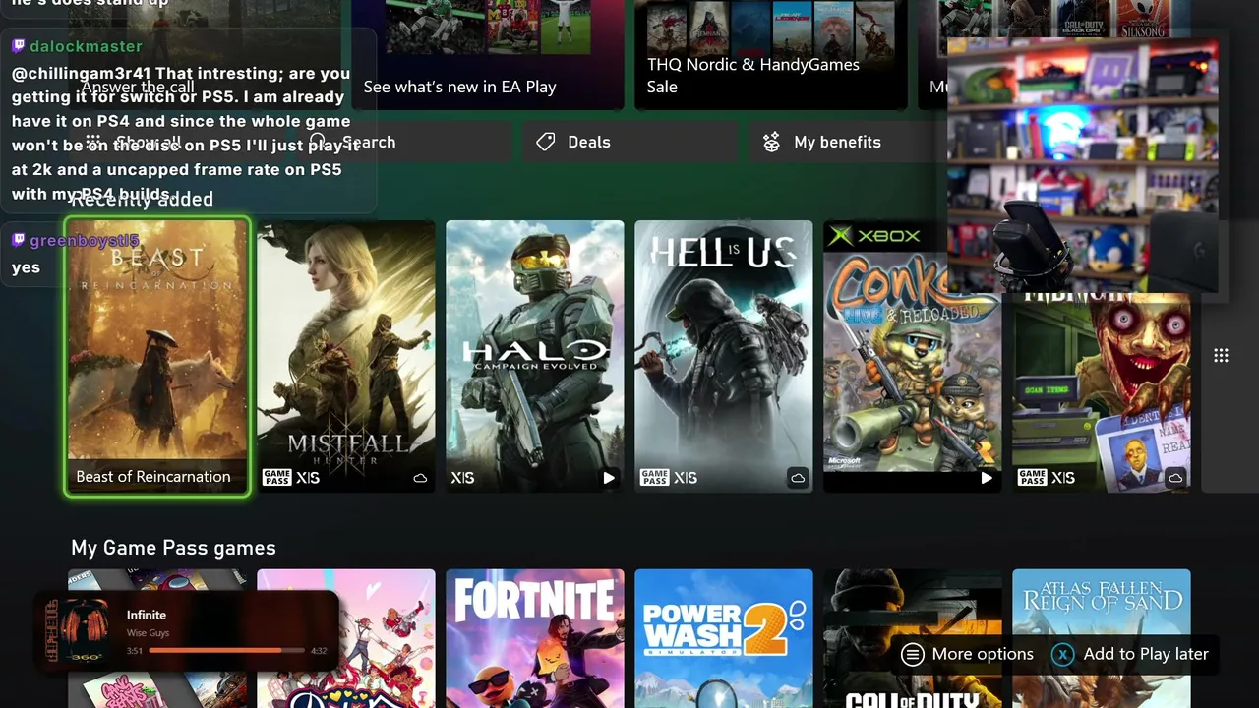
Task: Choose Add to Play later
Action: coord(1130,654)
